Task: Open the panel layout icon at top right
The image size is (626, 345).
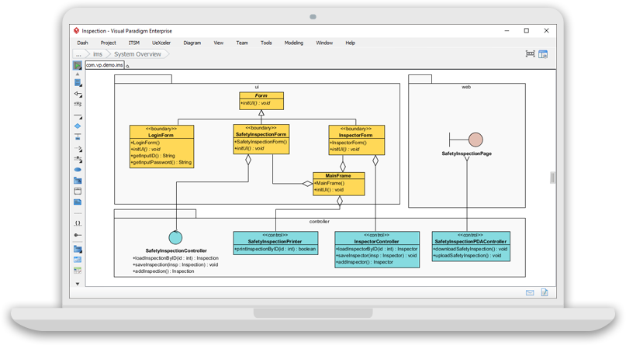Action: (543, 54)
